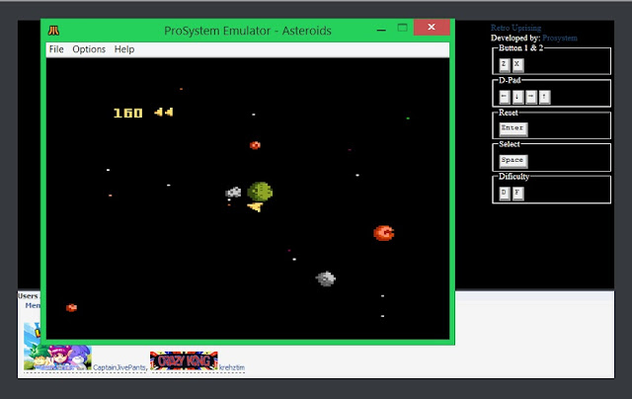Open the Options menu
The height and width of the screenshot is (399, 632).
89,49
